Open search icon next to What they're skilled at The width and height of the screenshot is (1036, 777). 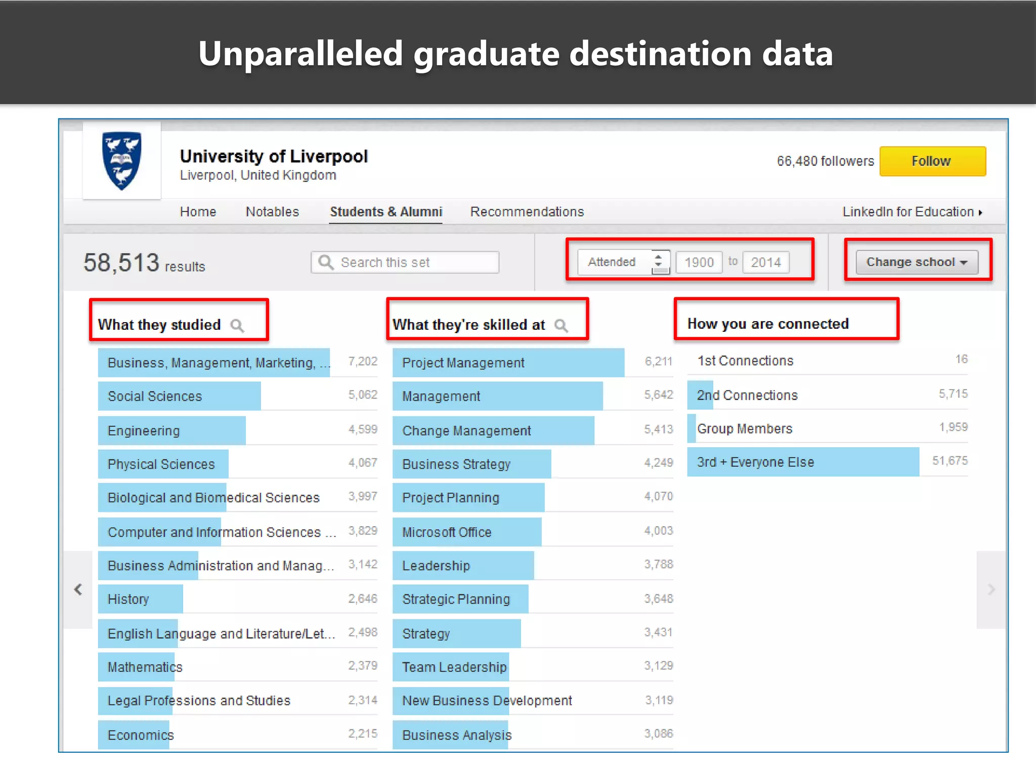pyautogui.click(x=561, y=325)
